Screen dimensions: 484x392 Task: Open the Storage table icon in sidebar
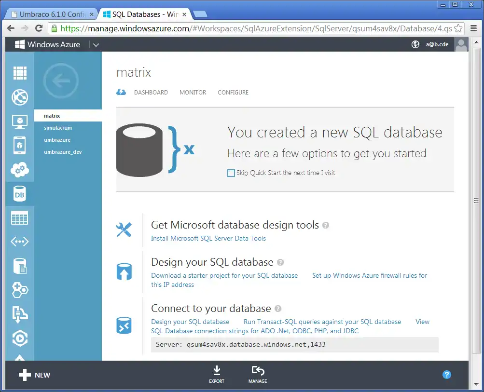click(20, 218)
